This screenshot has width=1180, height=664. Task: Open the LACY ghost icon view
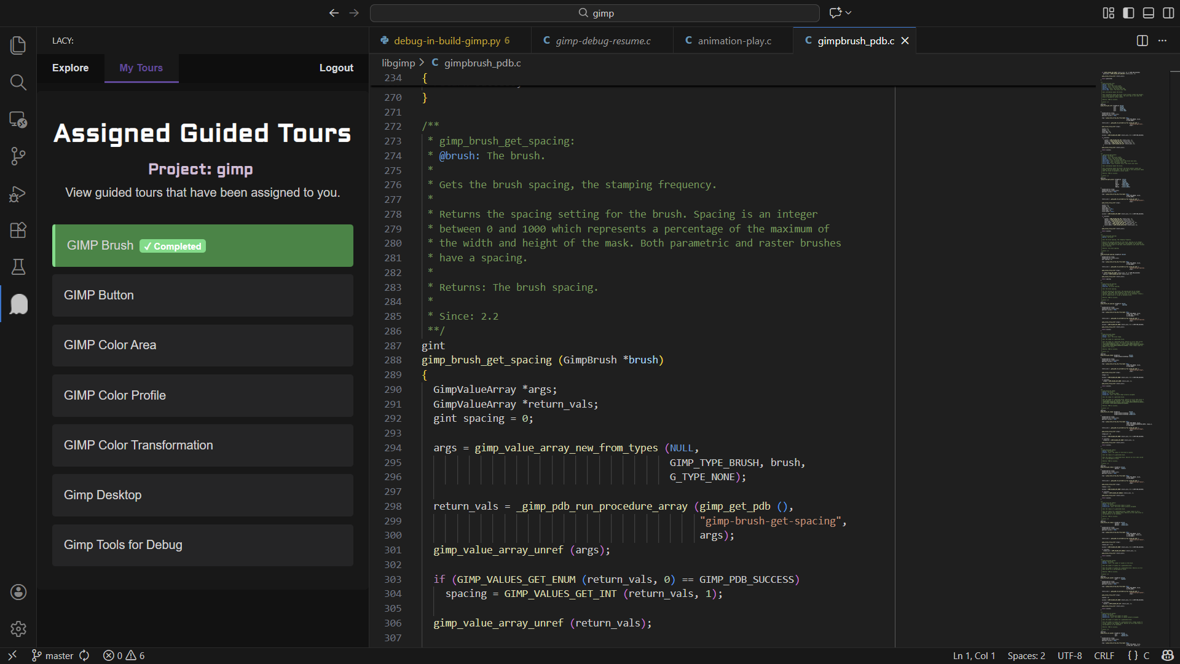point(18,304)
